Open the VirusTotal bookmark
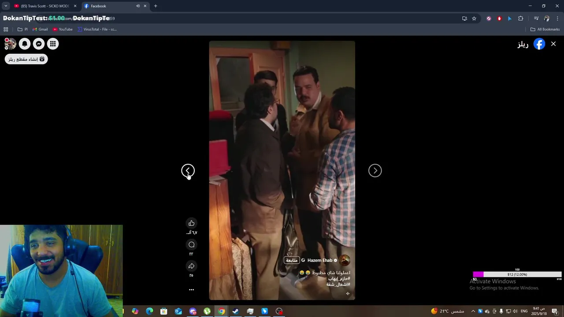Viewport: 564px width, 317px height. (97, 29)
